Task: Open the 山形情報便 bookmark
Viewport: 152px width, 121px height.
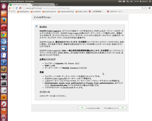Action: click(97, 11)
